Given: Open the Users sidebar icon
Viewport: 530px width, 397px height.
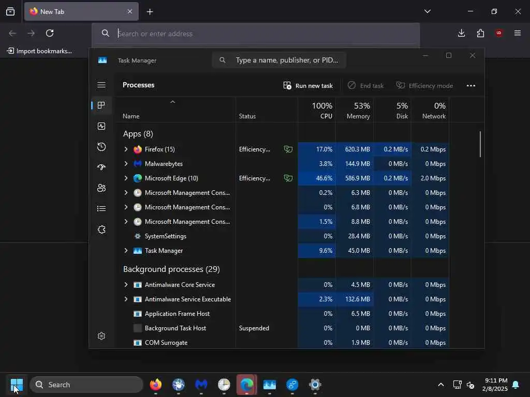Looking at the screenshot, I should (101, 188).
